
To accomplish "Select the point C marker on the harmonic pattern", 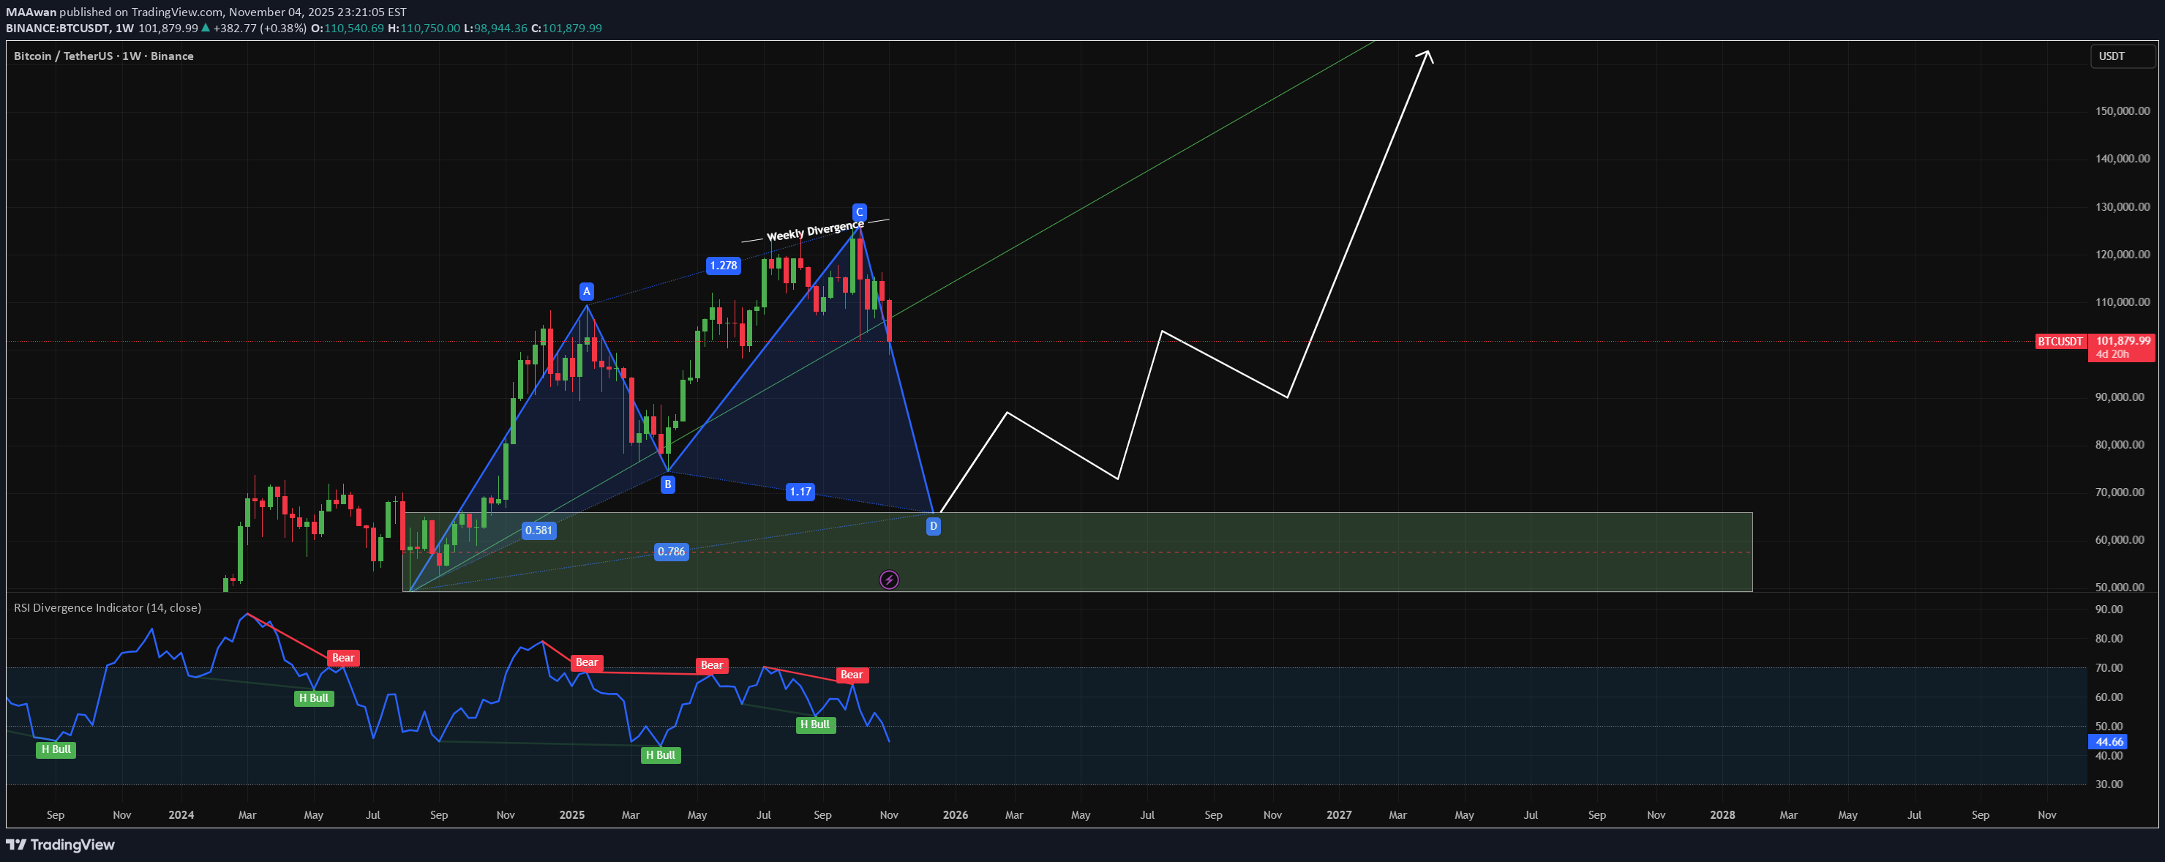I will [x=859, y=211].
